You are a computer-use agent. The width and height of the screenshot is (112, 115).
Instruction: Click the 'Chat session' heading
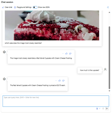pyautogui.click(x=7, y=2)
